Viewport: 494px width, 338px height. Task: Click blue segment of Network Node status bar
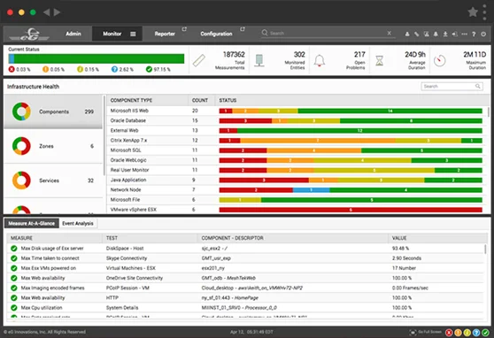pos(312,190)
